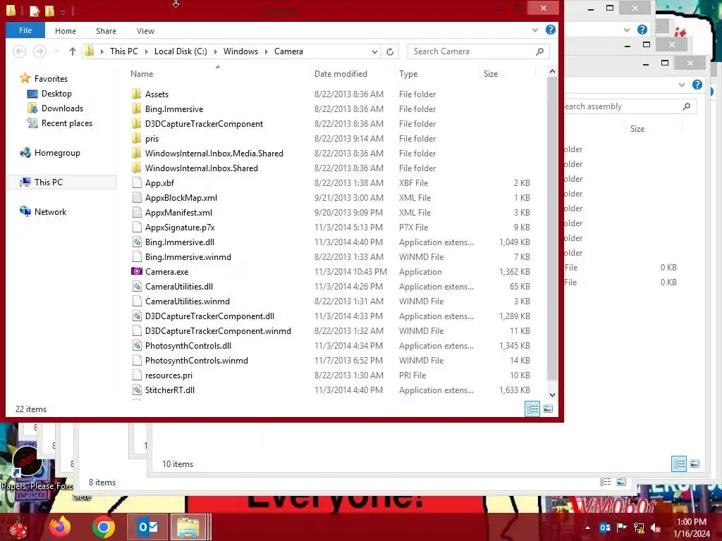The image size is (722, 541).
Task: Click the taskbar clock showing 1:00 PM
Action: [692, 522]
